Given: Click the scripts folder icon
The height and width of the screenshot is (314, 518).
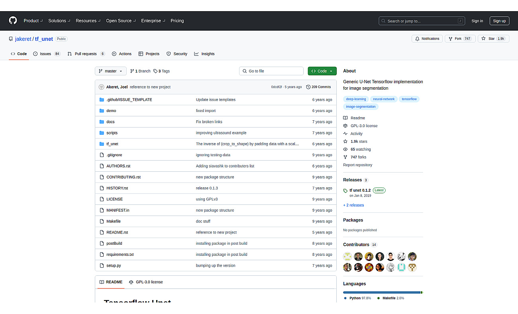Looking at the screenshot, I should click(x=102, y=133).
